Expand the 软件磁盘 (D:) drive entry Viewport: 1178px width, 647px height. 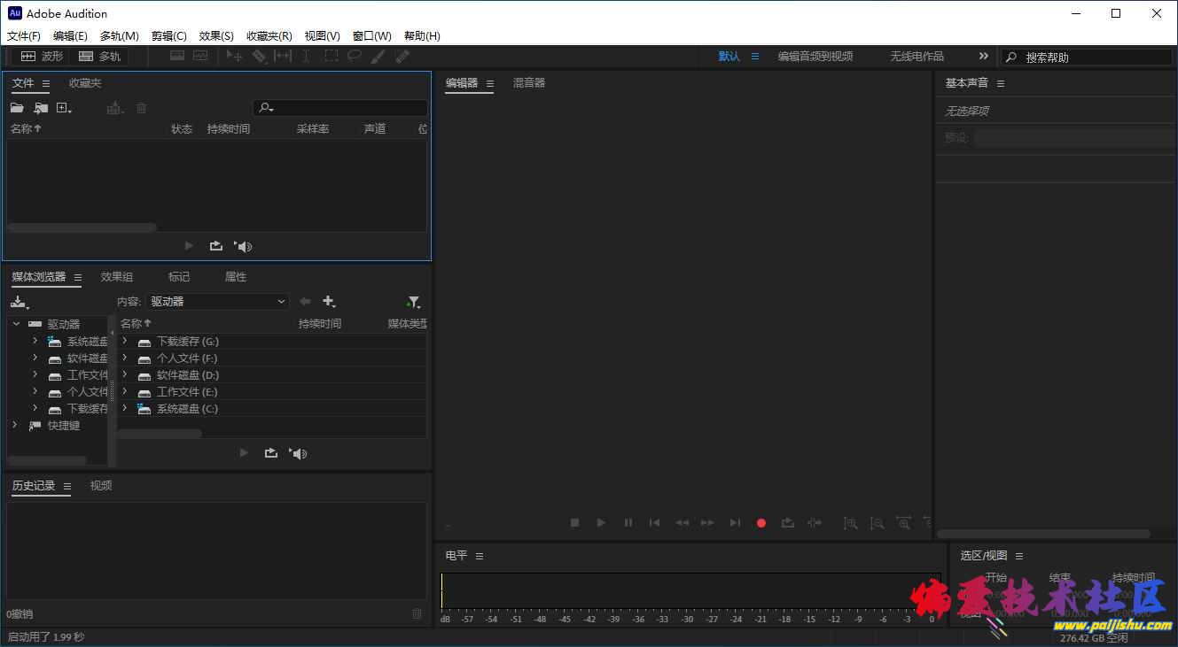click(x=125, y=375)
